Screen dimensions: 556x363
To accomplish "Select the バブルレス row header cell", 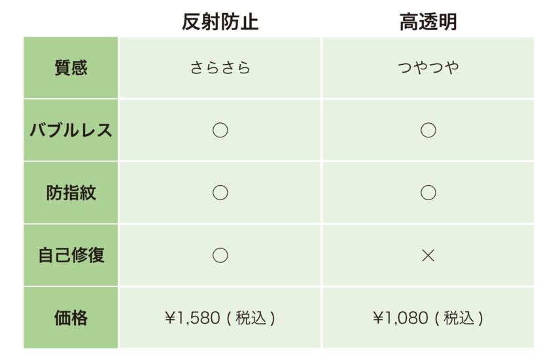I will (x=71, y=130).
